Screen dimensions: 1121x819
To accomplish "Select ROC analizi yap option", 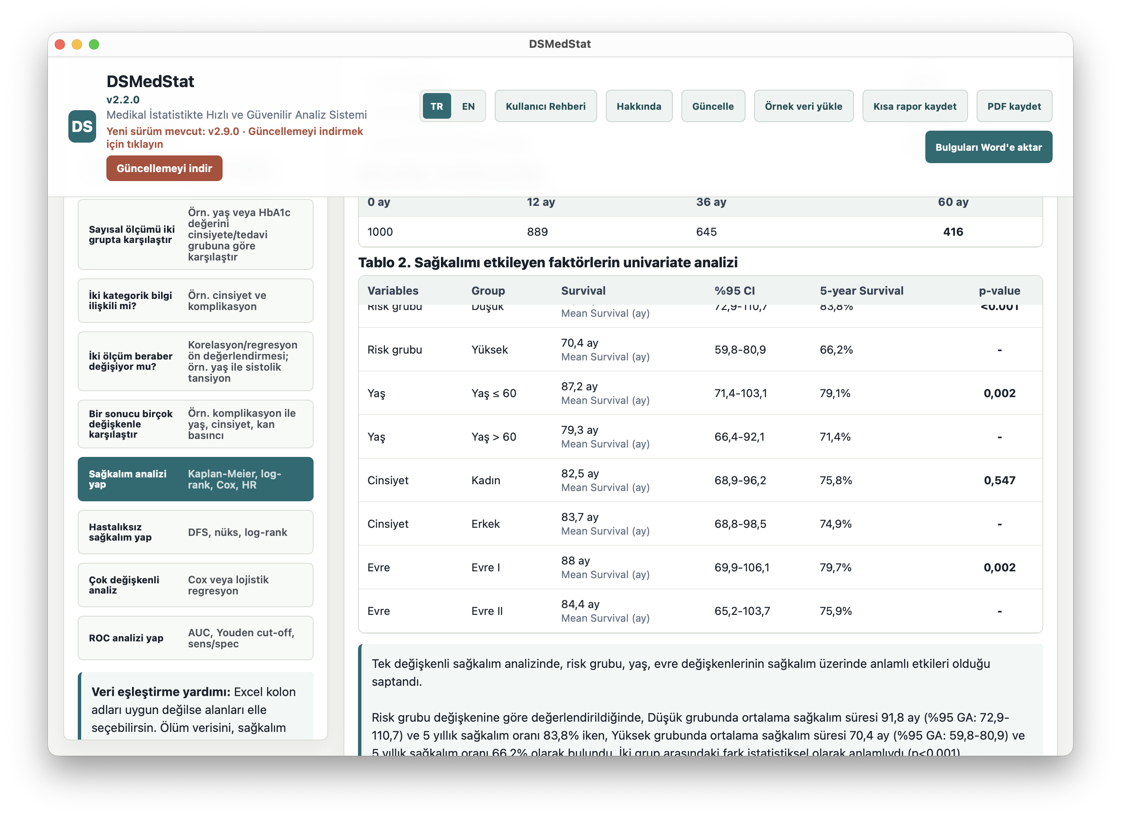I will pos(195,638).
